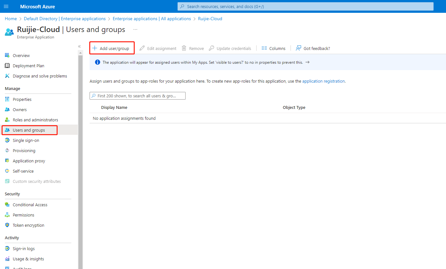Navigate to Home breadcrumb link
The width and height of the screenshot is (446, 269).
click(x=11, y=19)
